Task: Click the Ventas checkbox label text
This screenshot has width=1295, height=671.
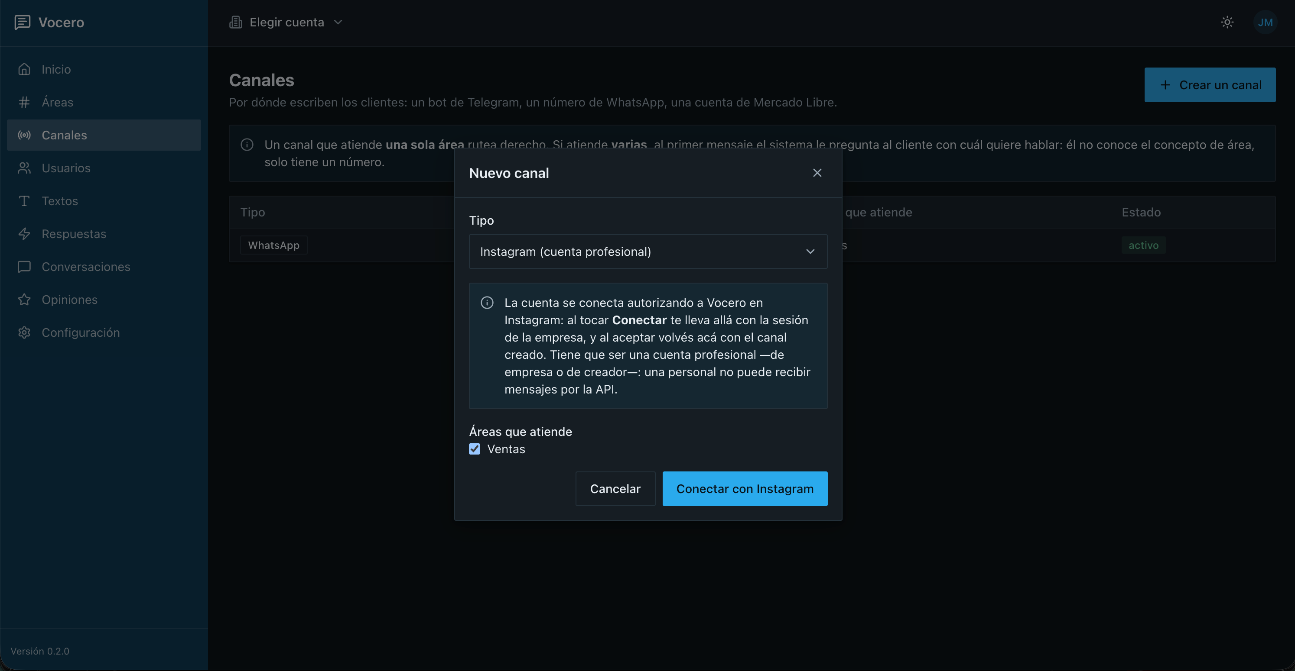Action: coord(506,449)
